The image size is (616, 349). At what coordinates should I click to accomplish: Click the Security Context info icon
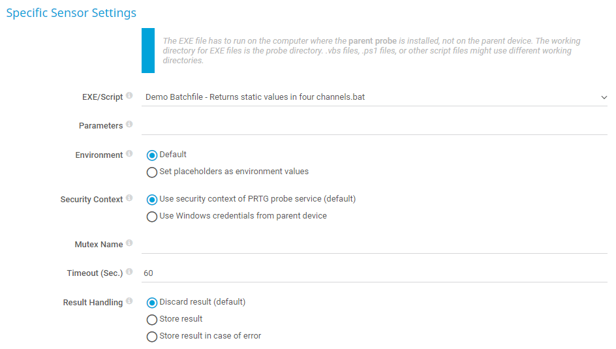pyautogui.click(x=129, y=198)
